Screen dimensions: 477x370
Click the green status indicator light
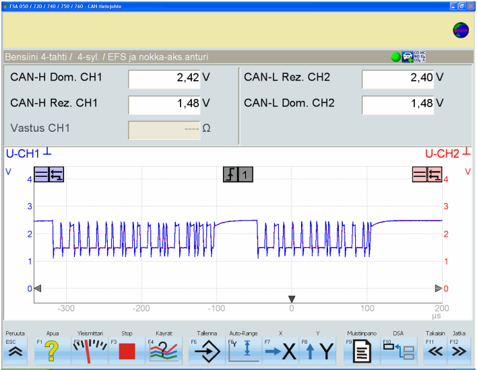[x=395, y=57]
